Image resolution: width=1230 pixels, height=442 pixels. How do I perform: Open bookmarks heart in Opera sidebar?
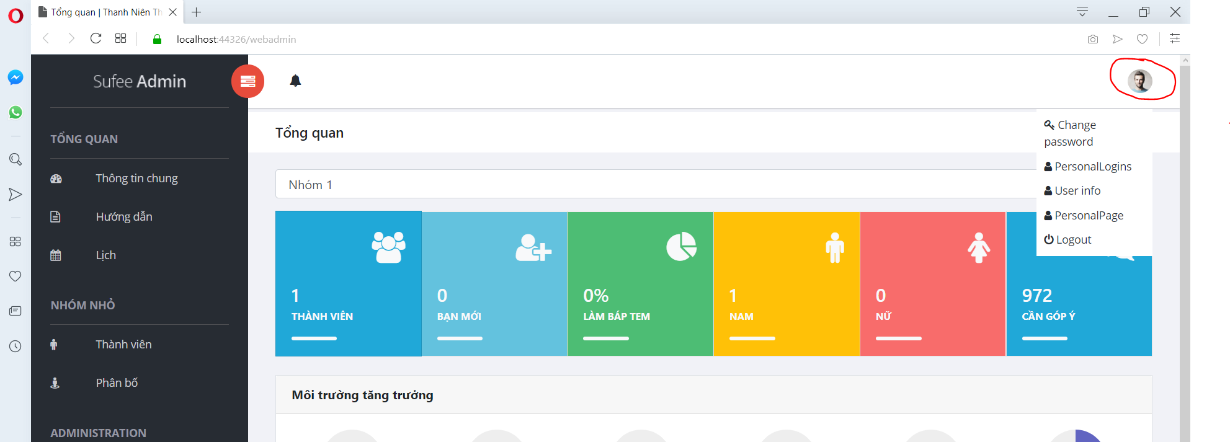click(16, 276)
